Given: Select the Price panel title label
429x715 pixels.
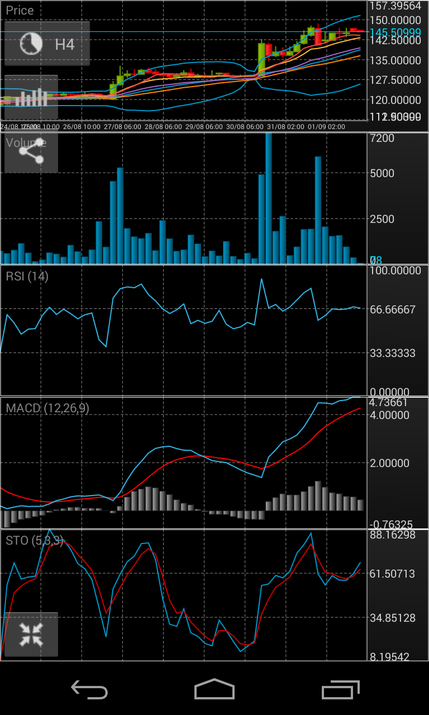Looking at the screenshot, I should [20, 10].
